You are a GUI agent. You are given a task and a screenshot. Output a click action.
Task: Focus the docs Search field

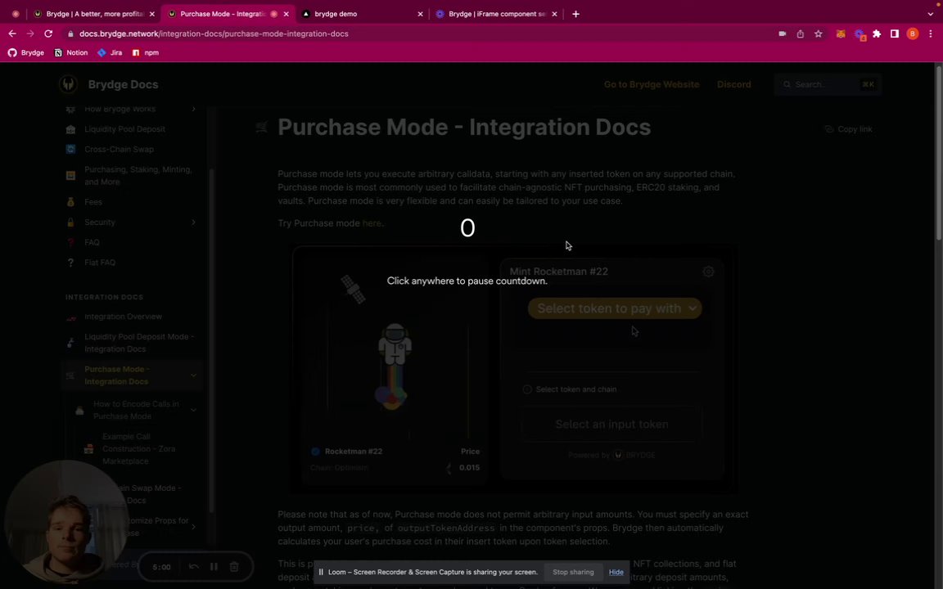click(x=828, y=84)
